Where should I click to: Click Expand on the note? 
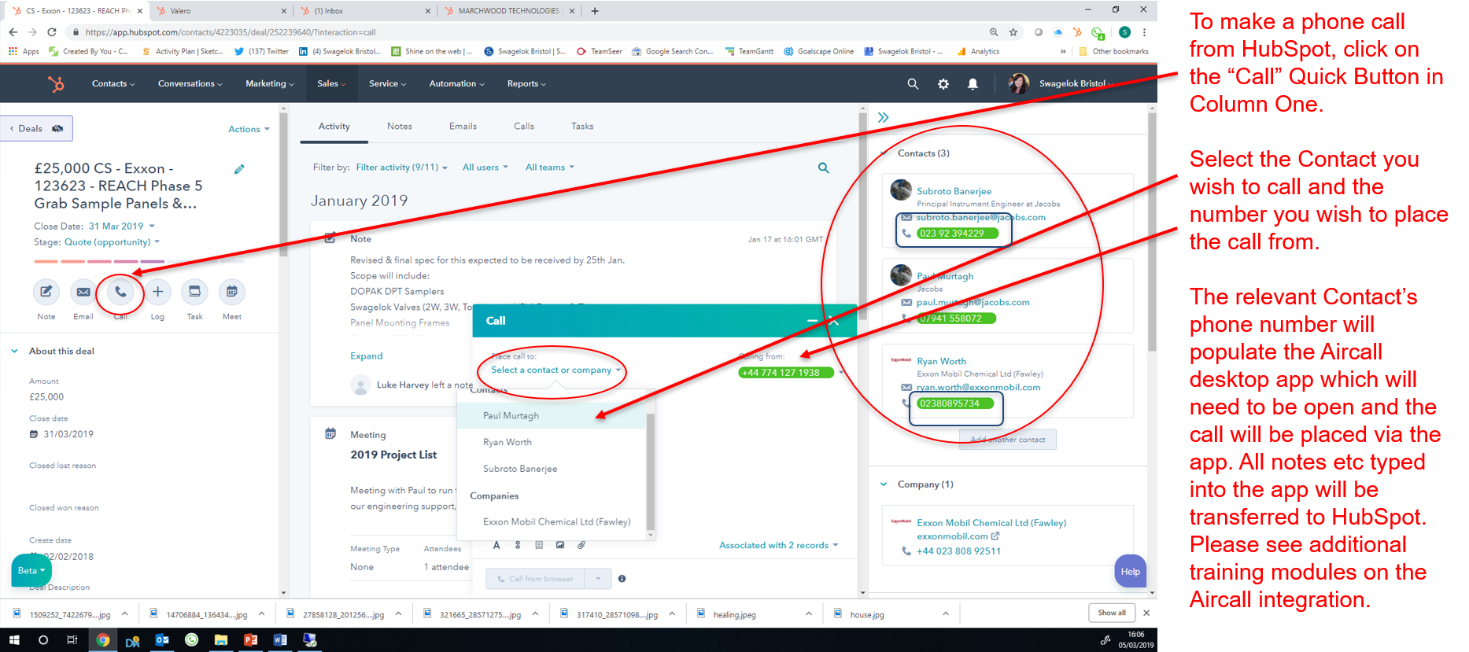(x=367, y=356)
